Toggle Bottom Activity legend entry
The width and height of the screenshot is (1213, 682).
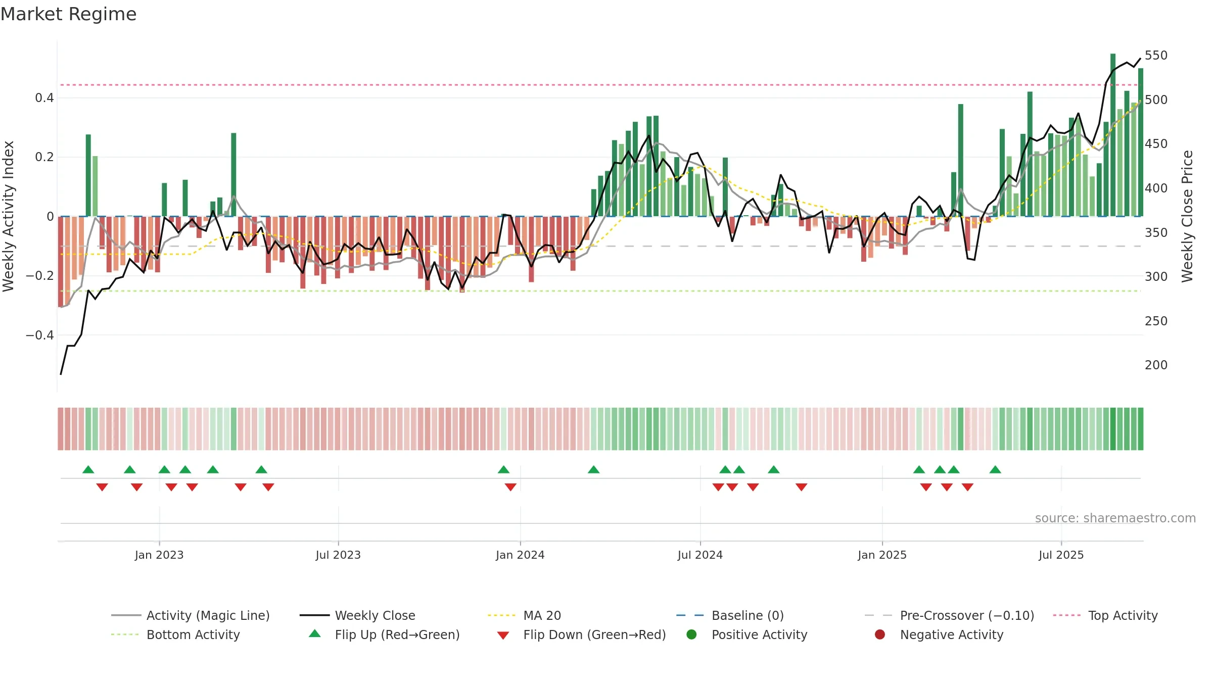175,635
